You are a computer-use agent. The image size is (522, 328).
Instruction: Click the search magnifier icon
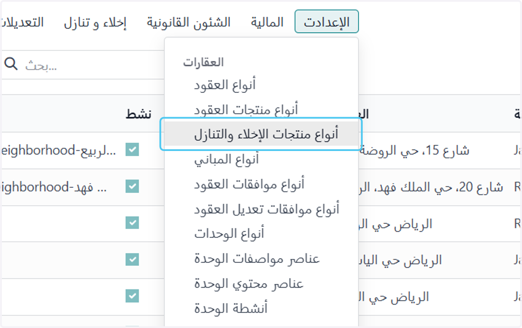[x=11, y=64]
